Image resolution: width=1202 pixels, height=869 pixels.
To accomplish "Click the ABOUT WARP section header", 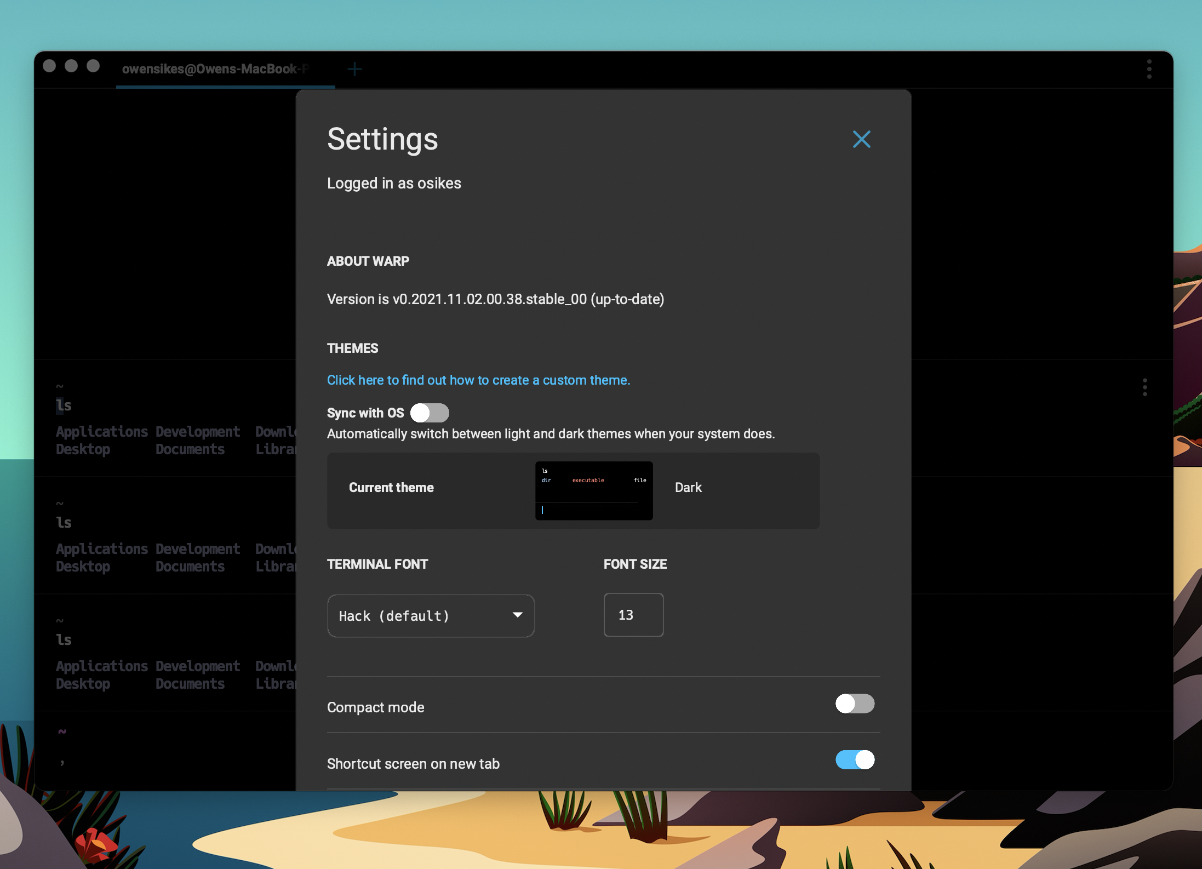I will [x=368, y=261].
